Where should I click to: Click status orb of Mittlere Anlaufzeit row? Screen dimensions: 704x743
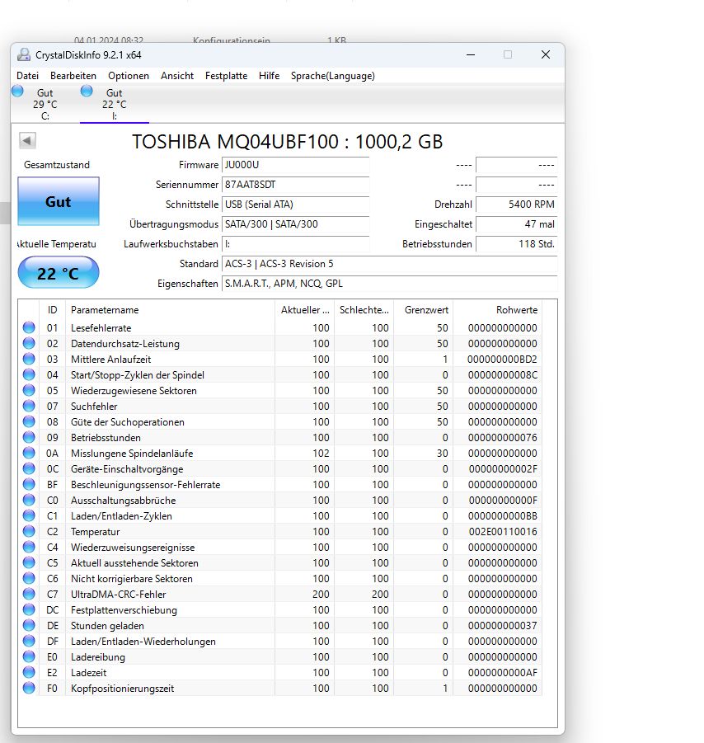click(x=29, y=359)
